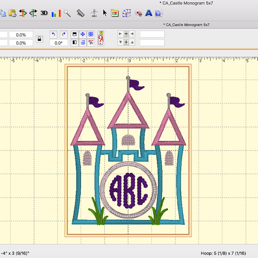
Task: Pick the ruler measure tool
Action: point(80,13)
